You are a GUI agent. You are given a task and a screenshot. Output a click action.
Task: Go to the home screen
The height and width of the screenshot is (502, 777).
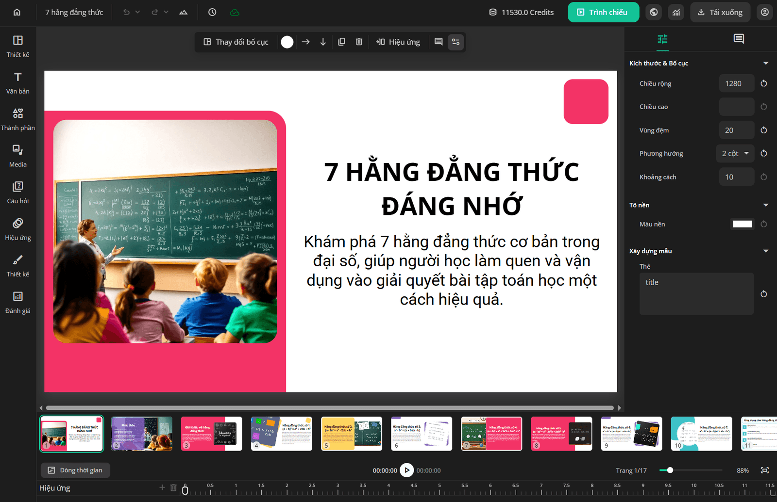point(17,12)
